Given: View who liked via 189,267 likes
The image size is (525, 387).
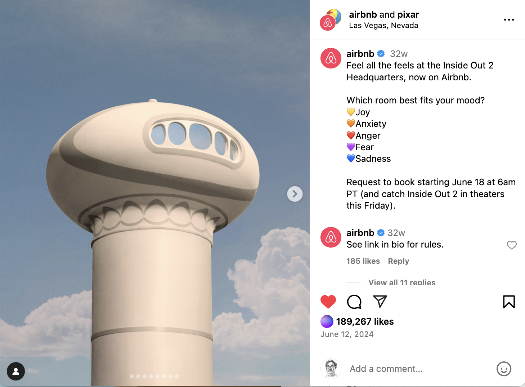Looking at the screenshot, I should (x=365, y=321).
